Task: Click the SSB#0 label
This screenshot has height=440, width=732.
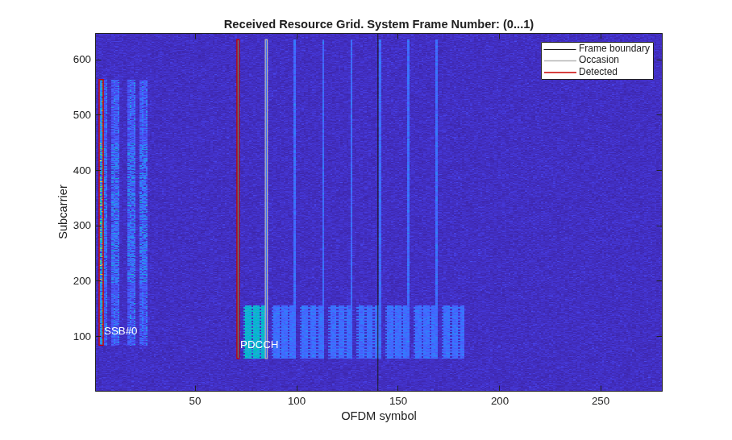Action: (x=120, y=331)
